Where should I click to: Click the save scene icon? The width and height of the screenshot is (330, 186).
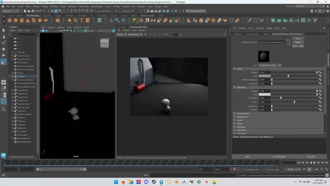33,11
